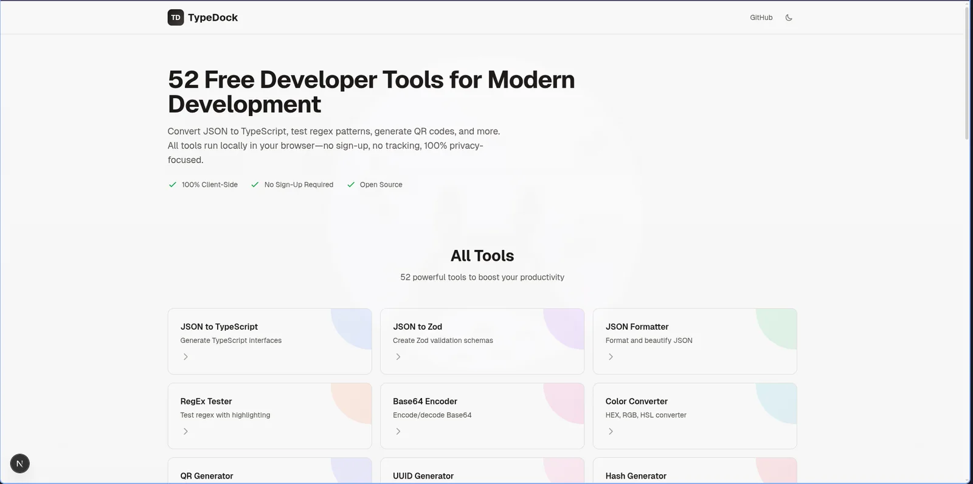Image resolution: width=973 pixels, height=484 pixels.
Task: Click 'Generate TypeScript interfaces' description
Action: tap(231, 341)
